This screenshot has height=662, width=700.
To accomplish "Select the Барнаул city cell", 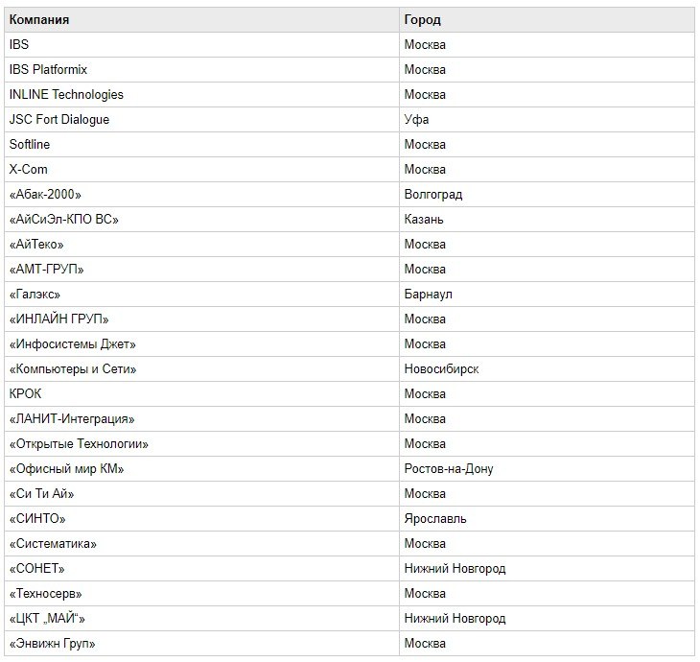I will 429,294.
